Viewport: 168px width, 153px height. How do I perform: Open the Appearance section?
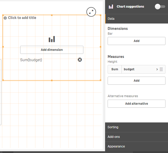pos(136,146)
